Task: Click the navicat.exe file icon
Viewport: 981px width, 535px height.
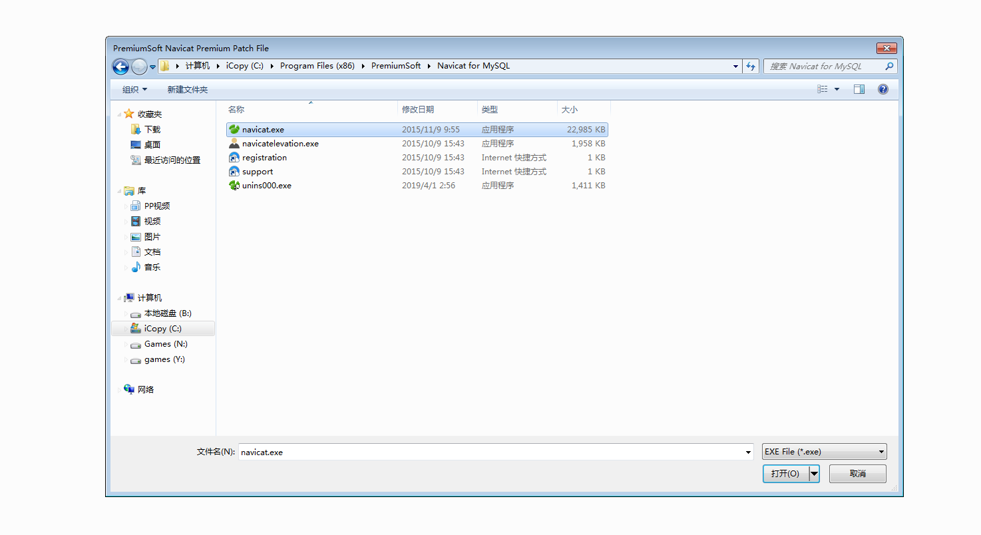Action: [x=234, y=130]
